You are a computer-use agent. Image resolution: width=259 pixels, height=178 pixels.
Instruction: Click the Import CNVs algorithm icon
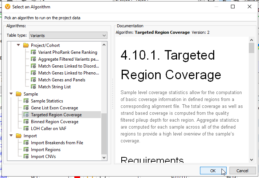pyautogui.click(x=26, y=157)
